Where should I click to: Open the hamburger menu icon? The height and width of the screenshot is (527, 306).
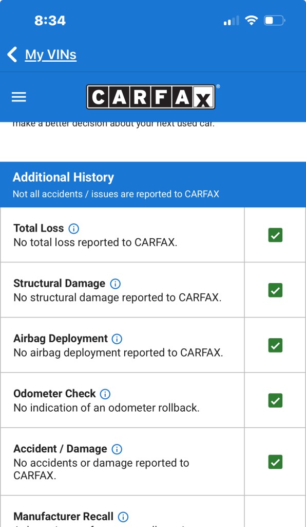(19, 97)
